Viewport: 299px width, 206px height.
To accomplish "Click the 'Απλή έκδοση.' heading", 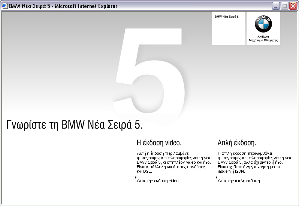I will (x=237, y=143).
